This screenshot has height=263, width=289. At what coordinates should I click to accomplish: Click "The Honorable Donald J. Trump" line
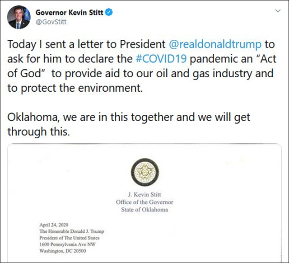click(x=69, y=230)
